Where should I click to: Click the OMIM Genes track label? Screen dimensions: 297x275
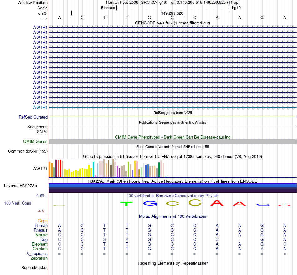pyautogui.click(x=35, y=142)
